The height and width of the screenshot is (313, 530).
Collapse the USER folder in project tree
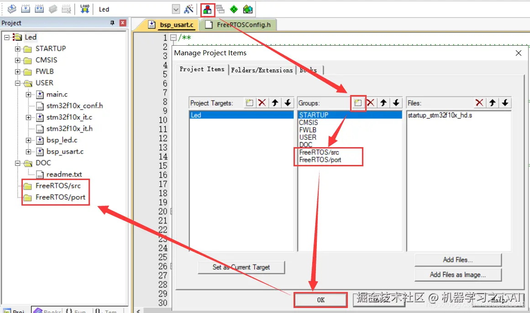click(x=18, y=83)
